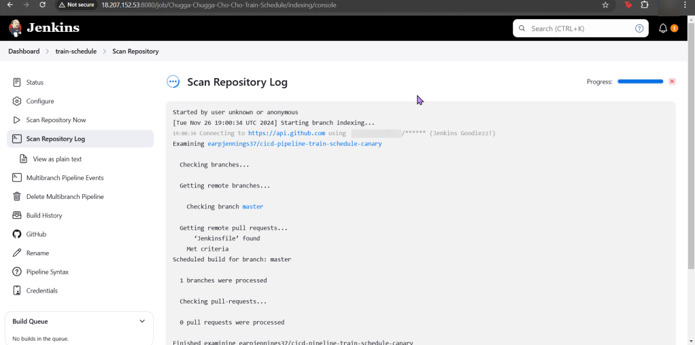Open the notifications bell icon
Image resolution: width=695 pixels, height=345 pixels.
point(663,29)
